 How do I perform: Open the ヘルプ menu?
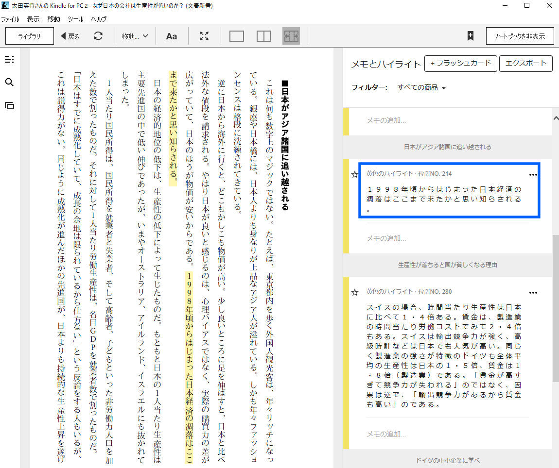click(x=99, y=19)
